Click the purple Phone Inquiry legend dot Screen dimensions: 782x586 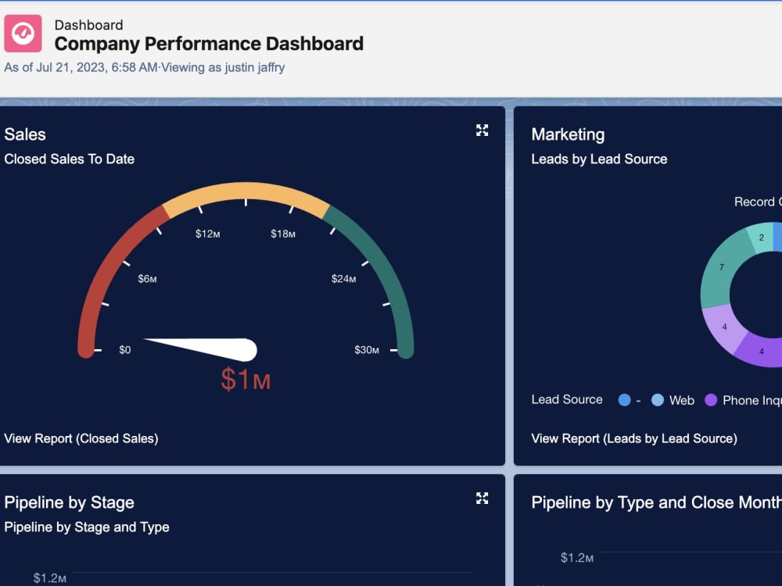coord(712,400)
